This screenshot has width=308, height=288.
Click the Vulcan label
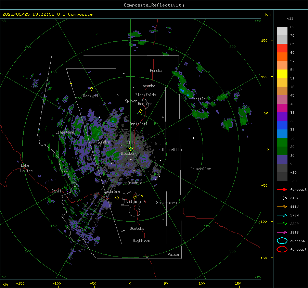(x=174, y=254)
